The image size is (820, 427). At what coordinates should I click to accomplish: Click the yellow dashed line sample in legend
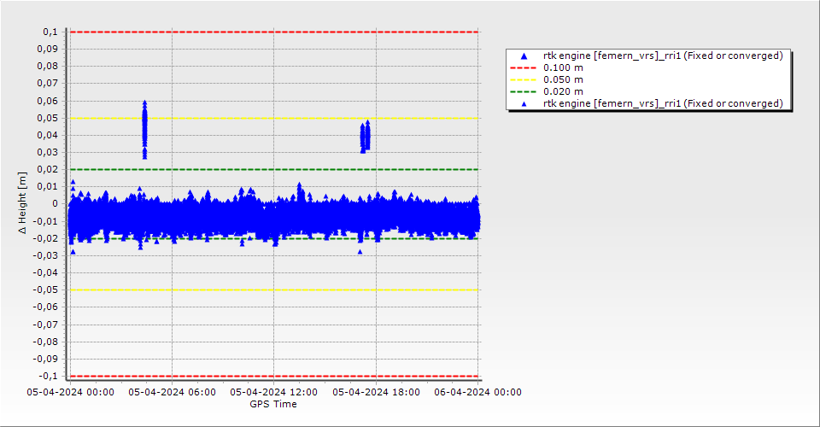524,79
